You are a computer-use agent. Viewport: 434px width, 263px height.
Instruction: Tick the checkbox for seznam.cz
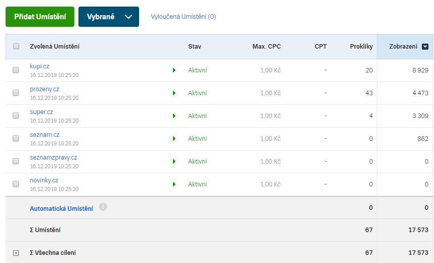pyautogui.click(x=16, y=138)
